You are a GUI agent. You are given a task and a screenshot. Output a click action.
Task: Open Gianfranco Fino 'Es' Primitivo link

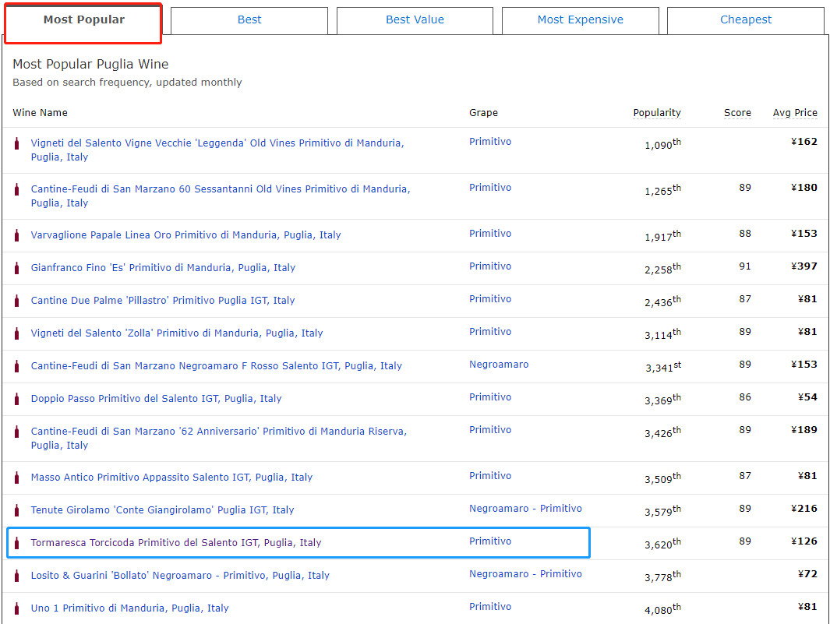click(163, 268)
